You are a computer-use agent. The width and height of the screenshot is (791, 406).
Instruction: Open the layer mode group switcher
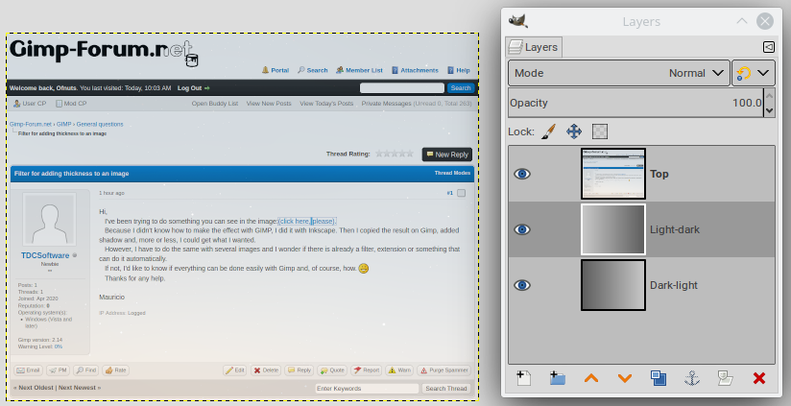[754, 73]
